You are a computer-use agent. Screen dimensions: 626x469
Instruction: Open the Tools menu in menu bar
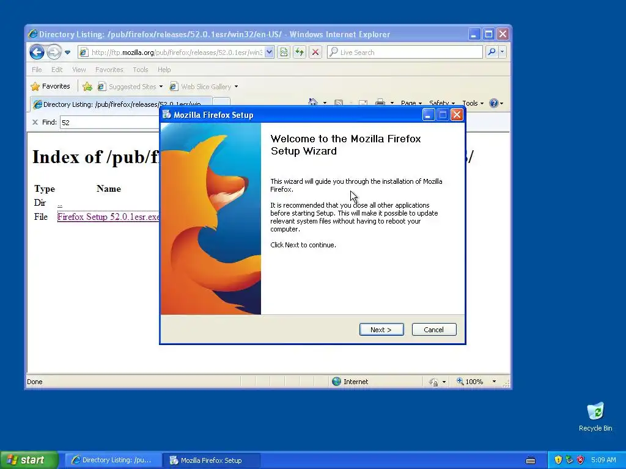[141, 70]
